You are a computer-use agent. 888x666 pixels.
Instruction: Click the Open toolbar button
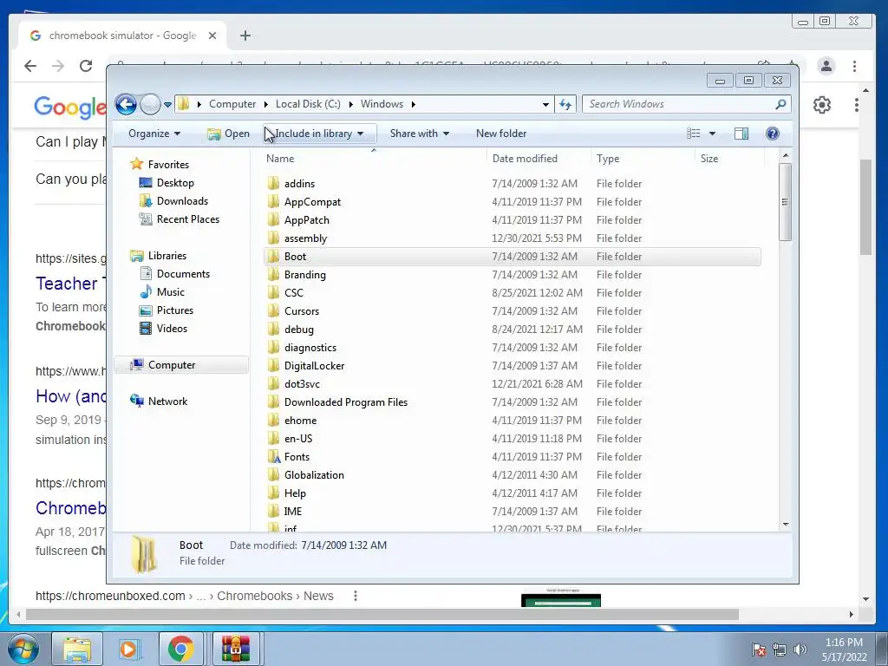(x=228, y=134)
